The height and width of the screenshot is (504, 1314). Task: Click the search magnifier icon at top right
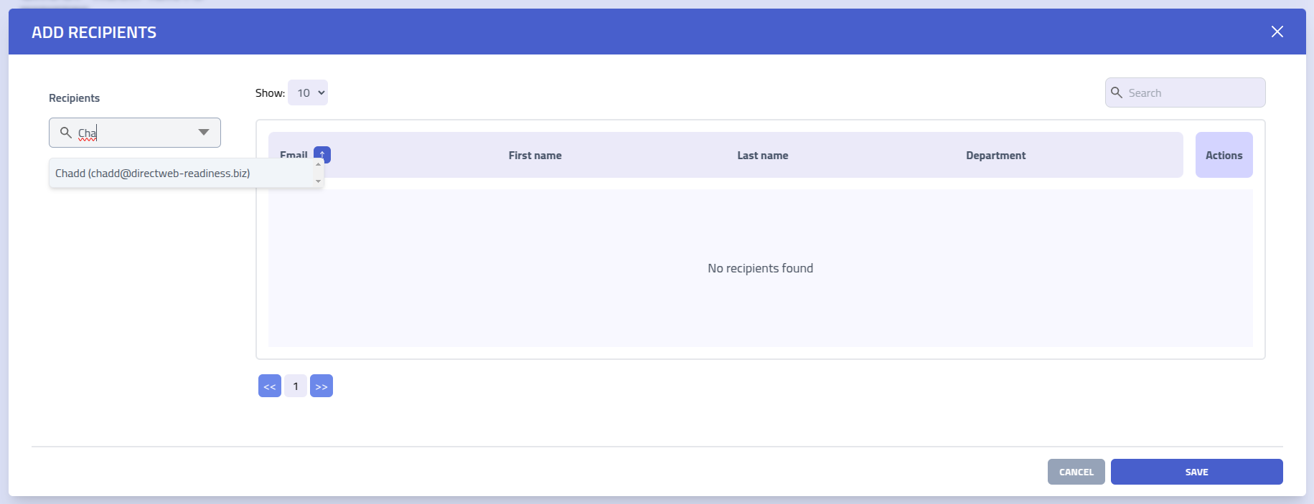(x=1116, y=92)
